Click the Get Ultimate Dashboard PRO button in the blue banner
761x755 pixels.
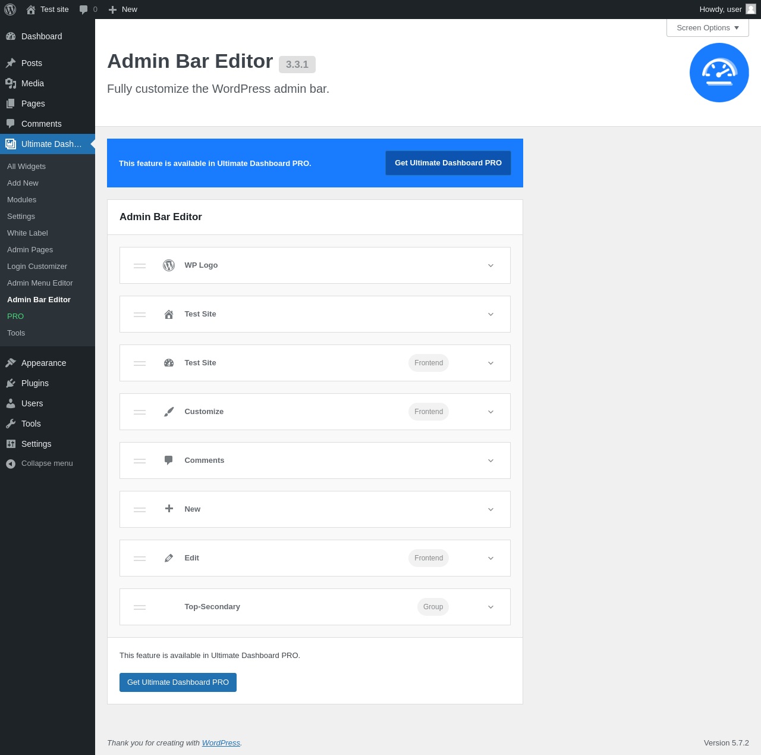point(448,163)
